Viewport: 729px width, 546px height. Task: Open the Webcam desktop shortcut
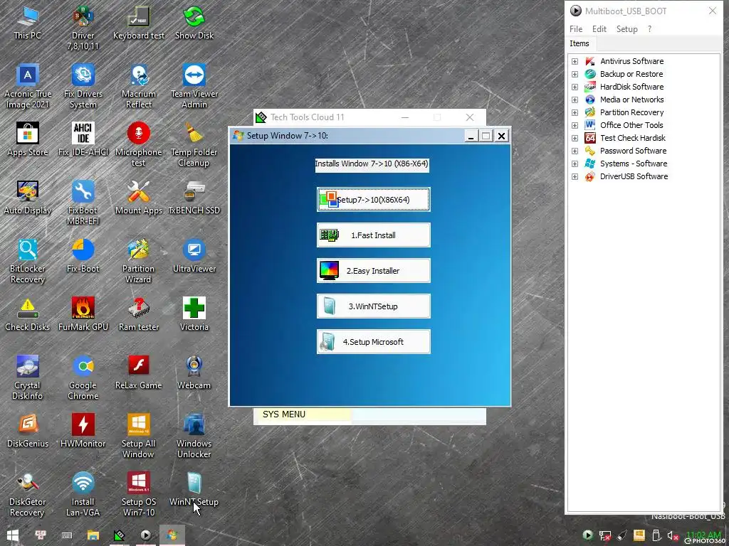click(x=194, y=373)
